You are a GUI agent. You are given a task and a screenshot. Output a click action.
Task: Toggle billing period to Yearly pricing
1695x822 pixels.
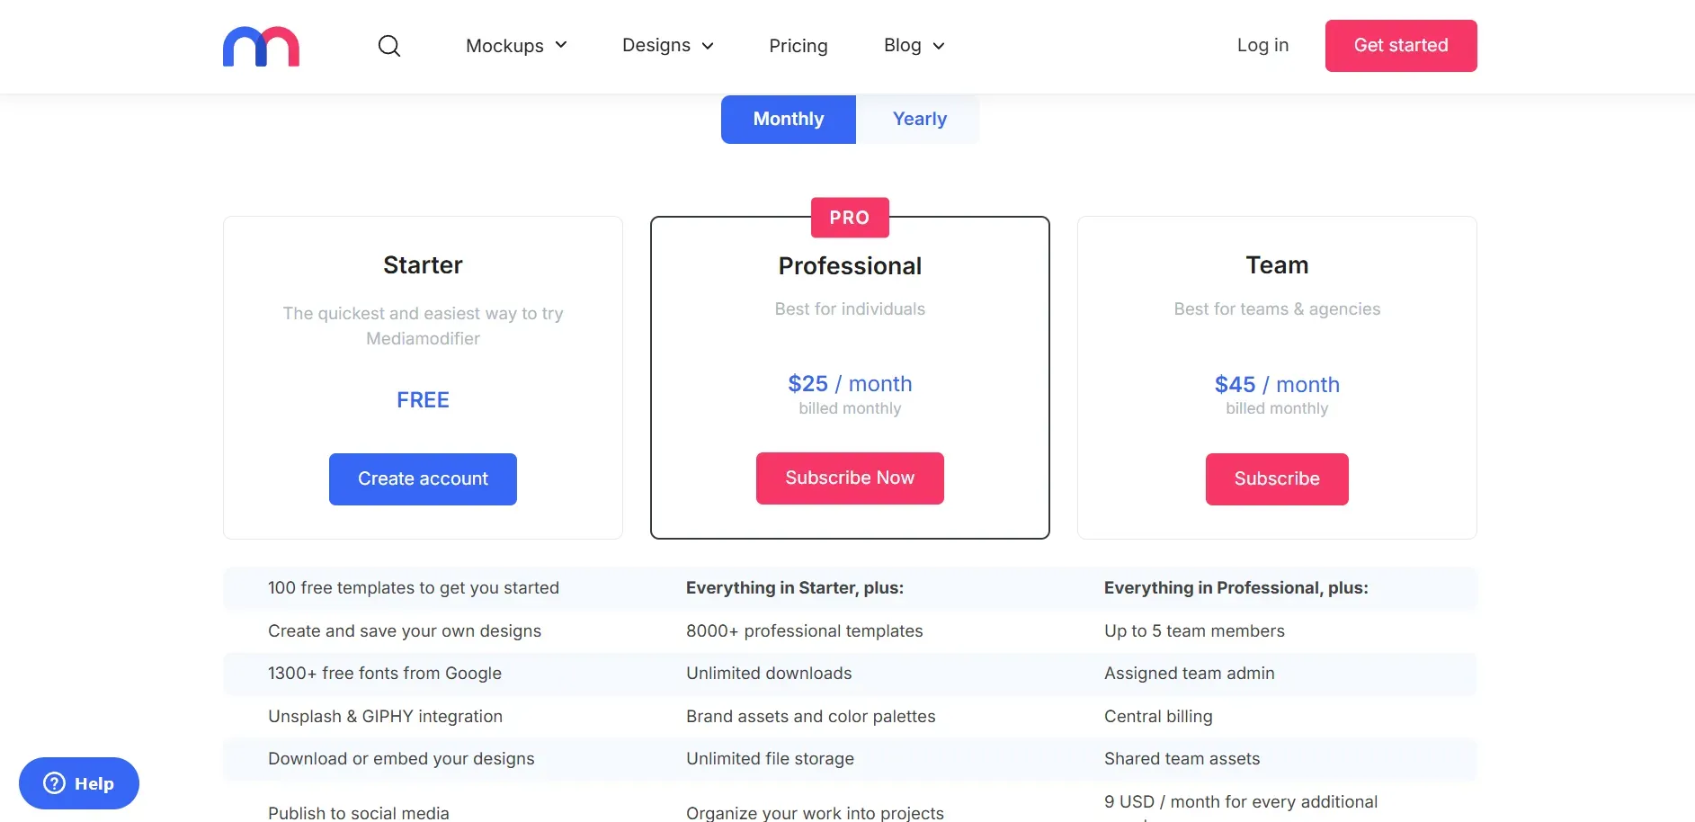pyautogui.click(x=918, y=118)
